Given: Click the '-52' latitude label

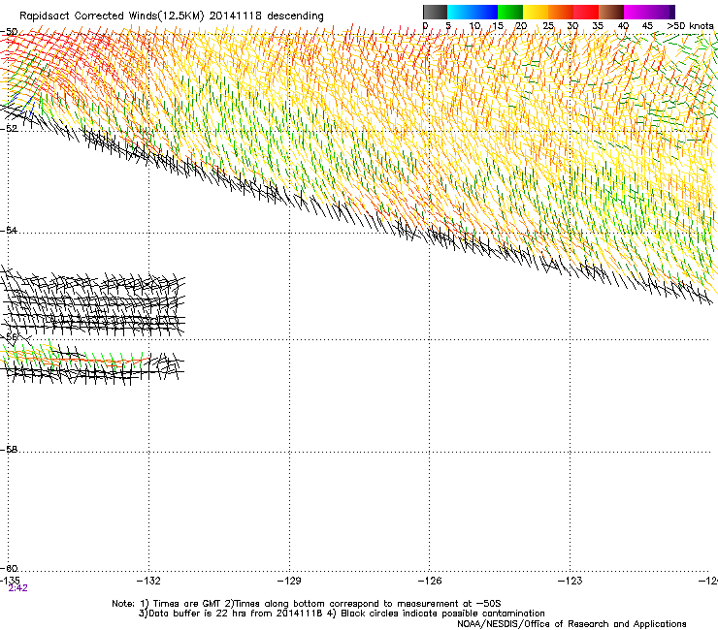Looking at the screenshot, I should point(9,128).
